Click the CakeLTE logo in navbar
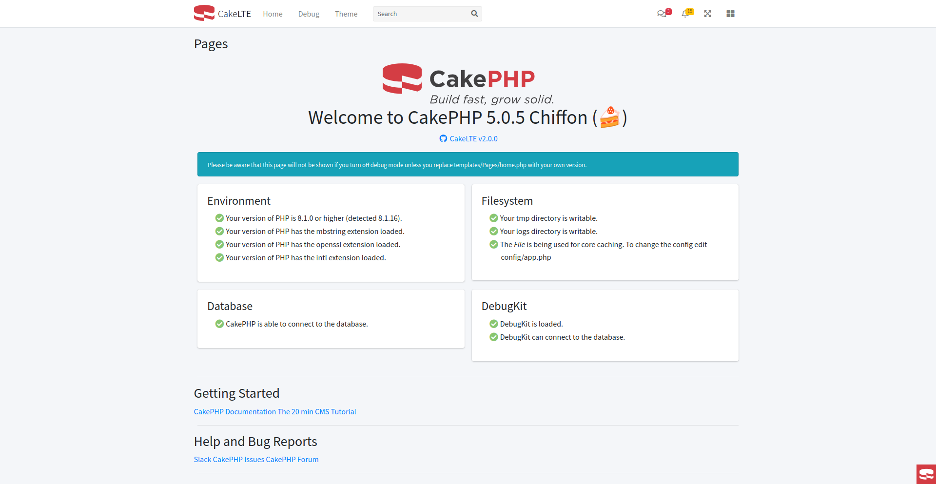Image resolution: width=936 pixels, height=484 pixels. 222,14
